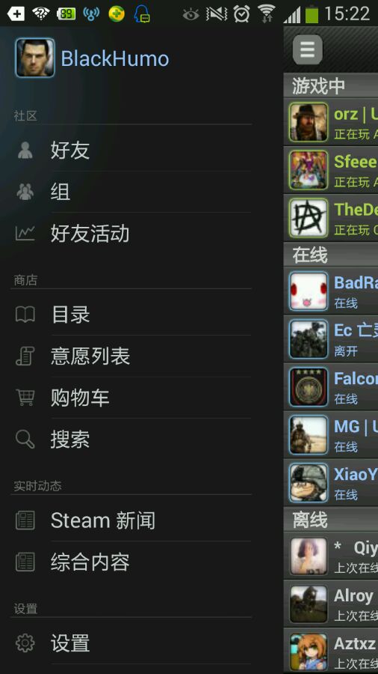Image resolution: width=378 pixels, height=674 pixels.
Task: Open 购物车 shopping cart icon
Action: [x=25, y=397]
